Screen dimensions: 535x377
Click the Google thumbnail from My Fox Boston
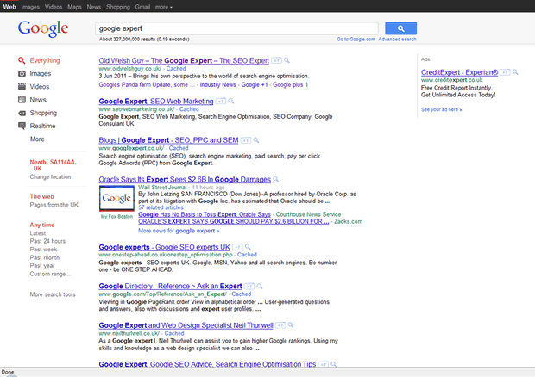point(116,198)
